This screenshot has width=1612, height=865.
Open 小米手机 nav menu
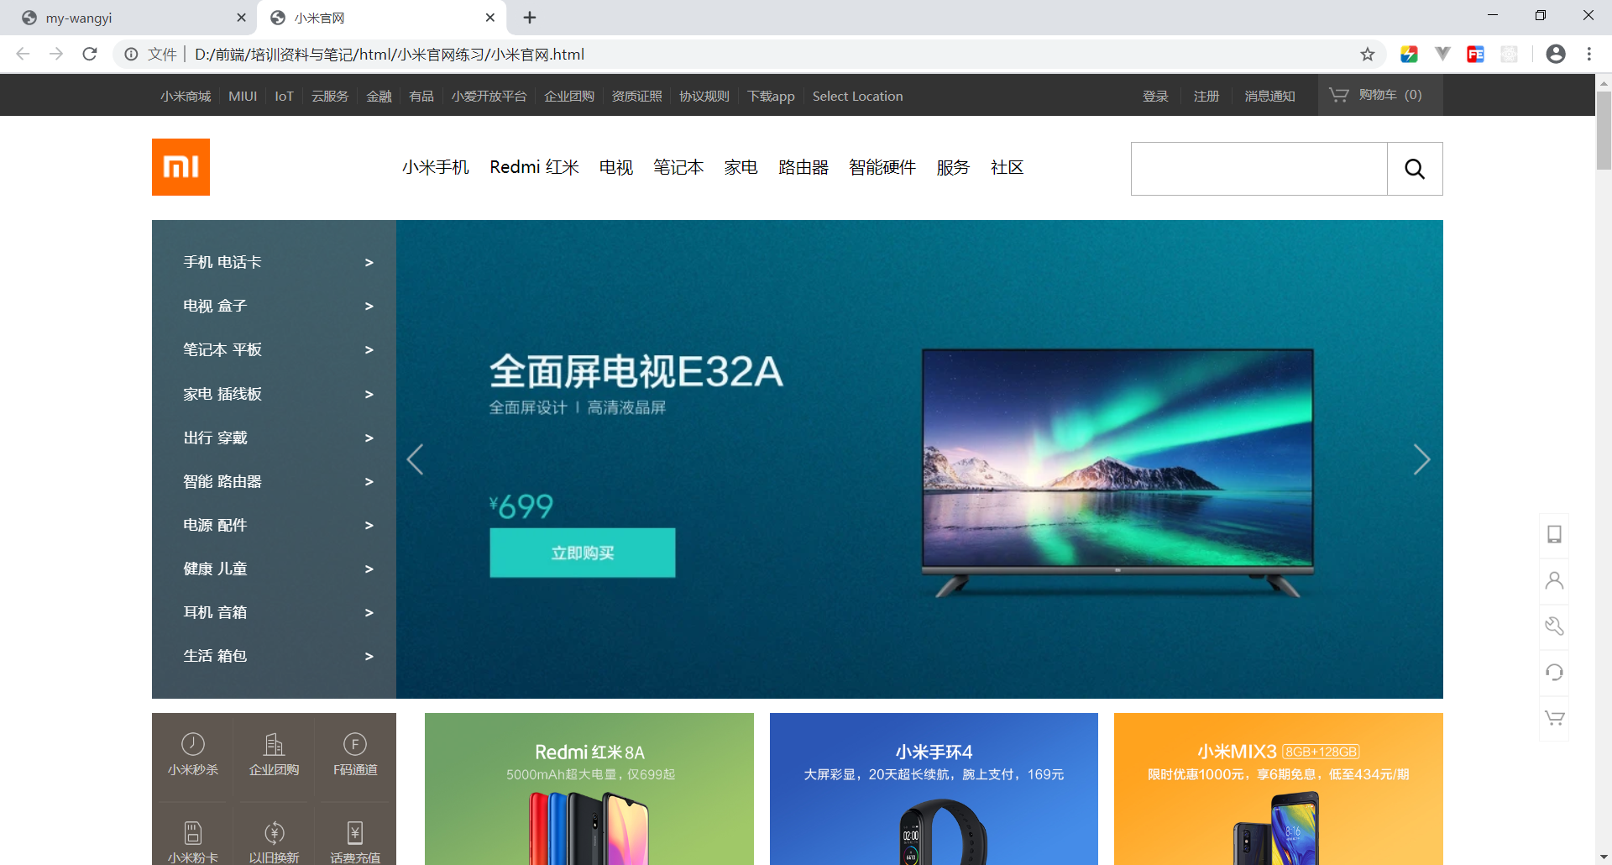click(x=436, y=168)
